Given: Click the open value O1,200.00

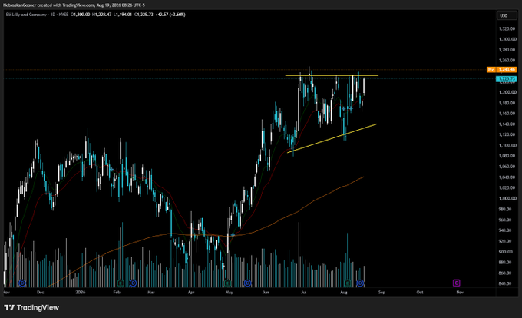Looking at the screenshot, I should point(81,15).
